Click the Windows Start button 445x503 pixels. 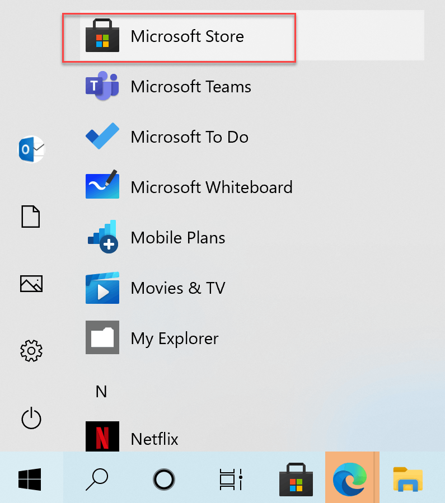(x=30, y=480)
